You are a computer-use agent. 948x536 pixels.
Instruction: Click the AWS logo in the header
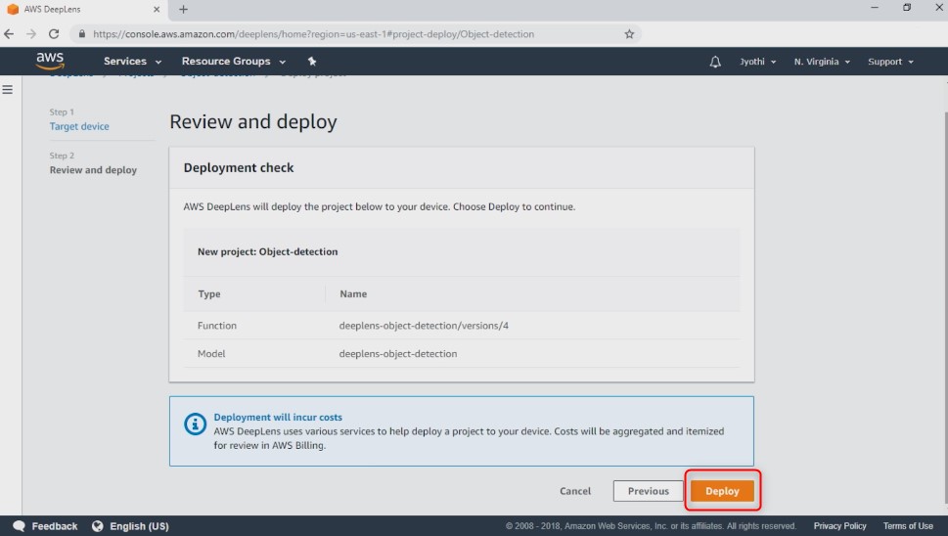[50, 61]
